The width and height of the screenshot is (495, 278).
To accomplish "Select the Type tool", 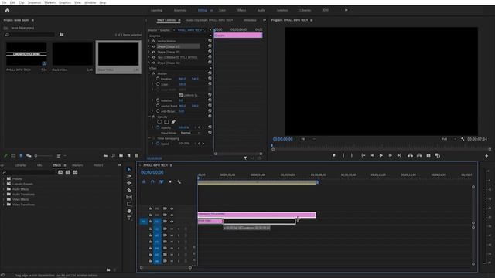I will pyautogui.click(x=129, y=218).
